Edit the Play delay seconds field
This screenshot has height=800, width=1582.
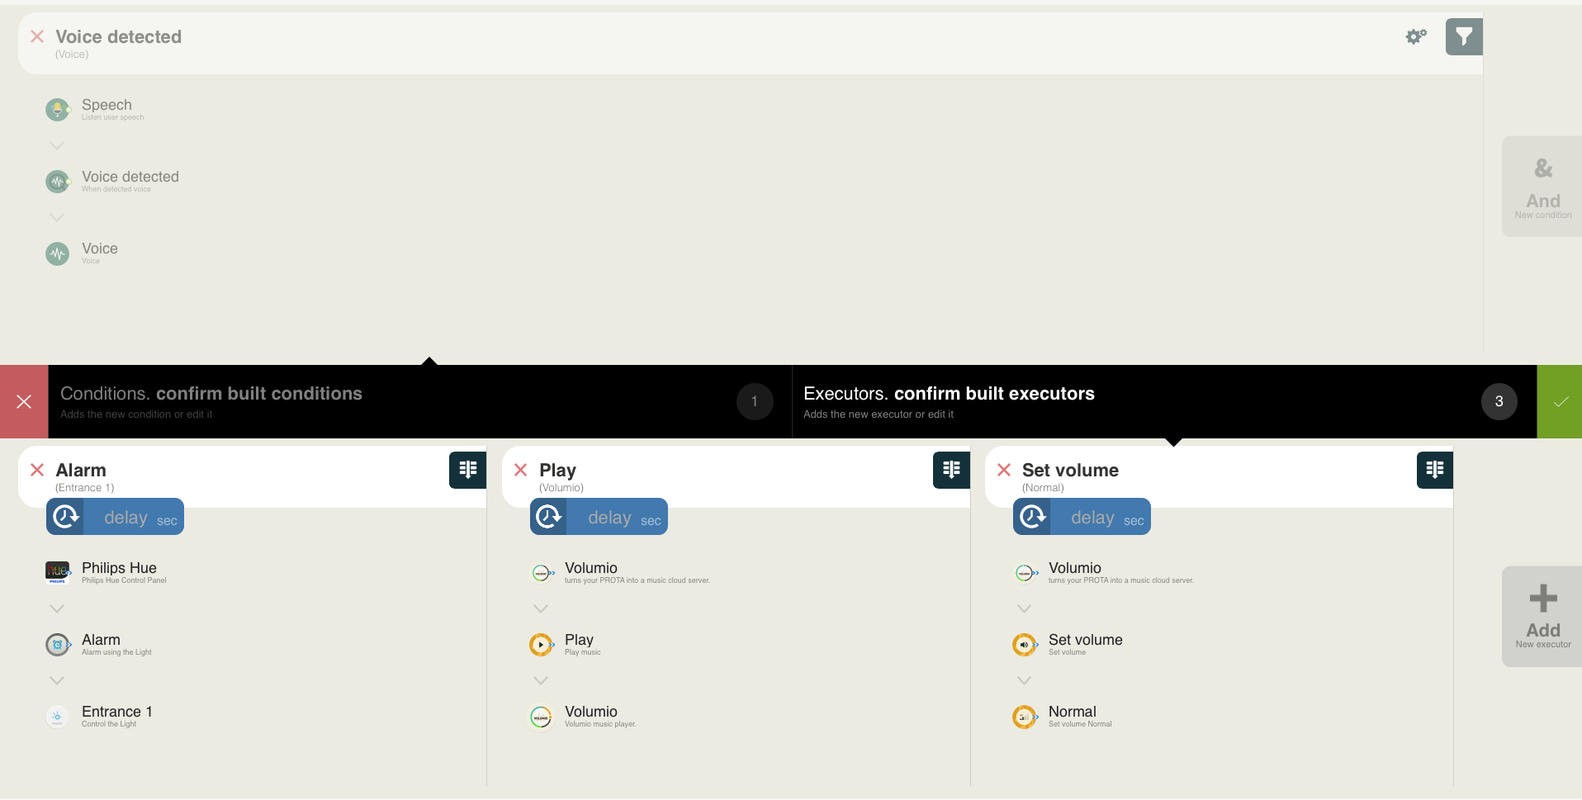(x=618, y=517)
